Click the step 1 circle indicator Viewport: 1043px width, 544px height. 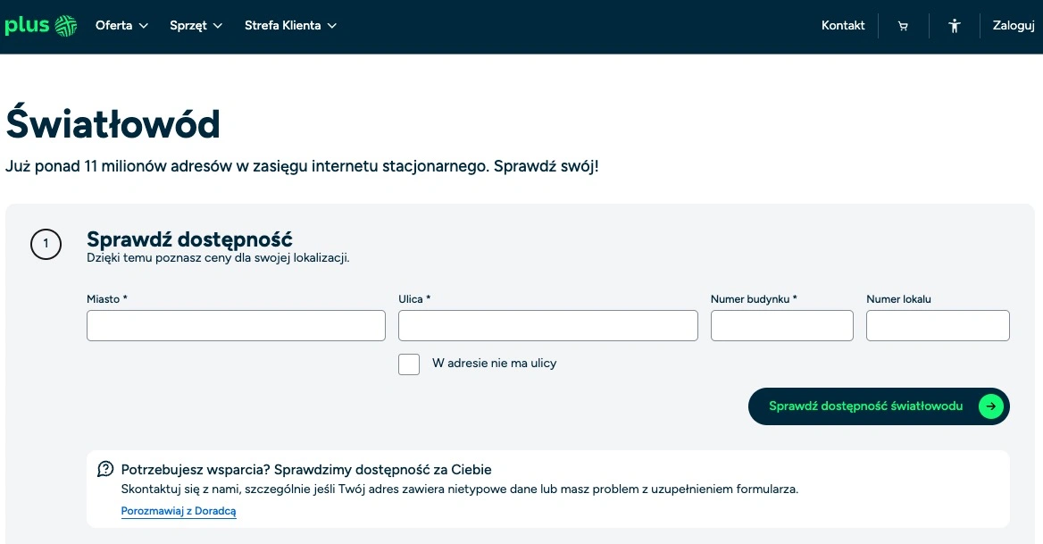pyautogui.click(x=46, y=244)
